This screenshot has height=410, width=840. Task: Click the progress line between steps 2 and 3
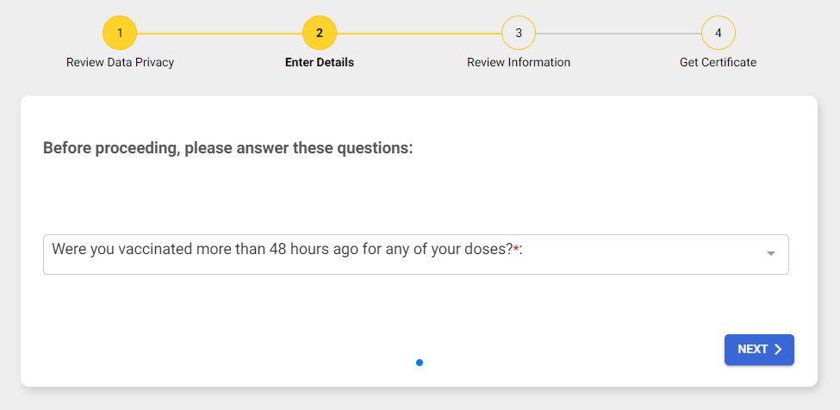point(419,34)
